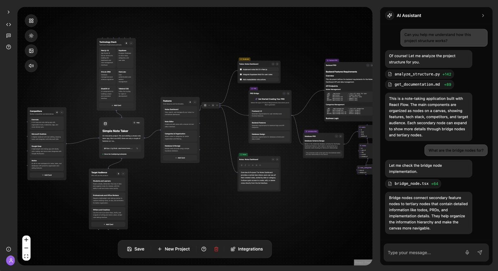Open get_documentation.md file chip
The width and height of the screenshot is (498, 271).
click(420, 84)
